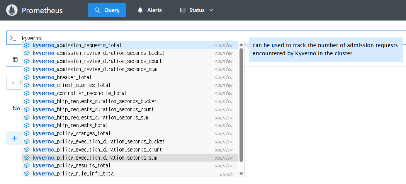Click gauge type label of kyverno_policy_rule_info_total

click(226, 174)
